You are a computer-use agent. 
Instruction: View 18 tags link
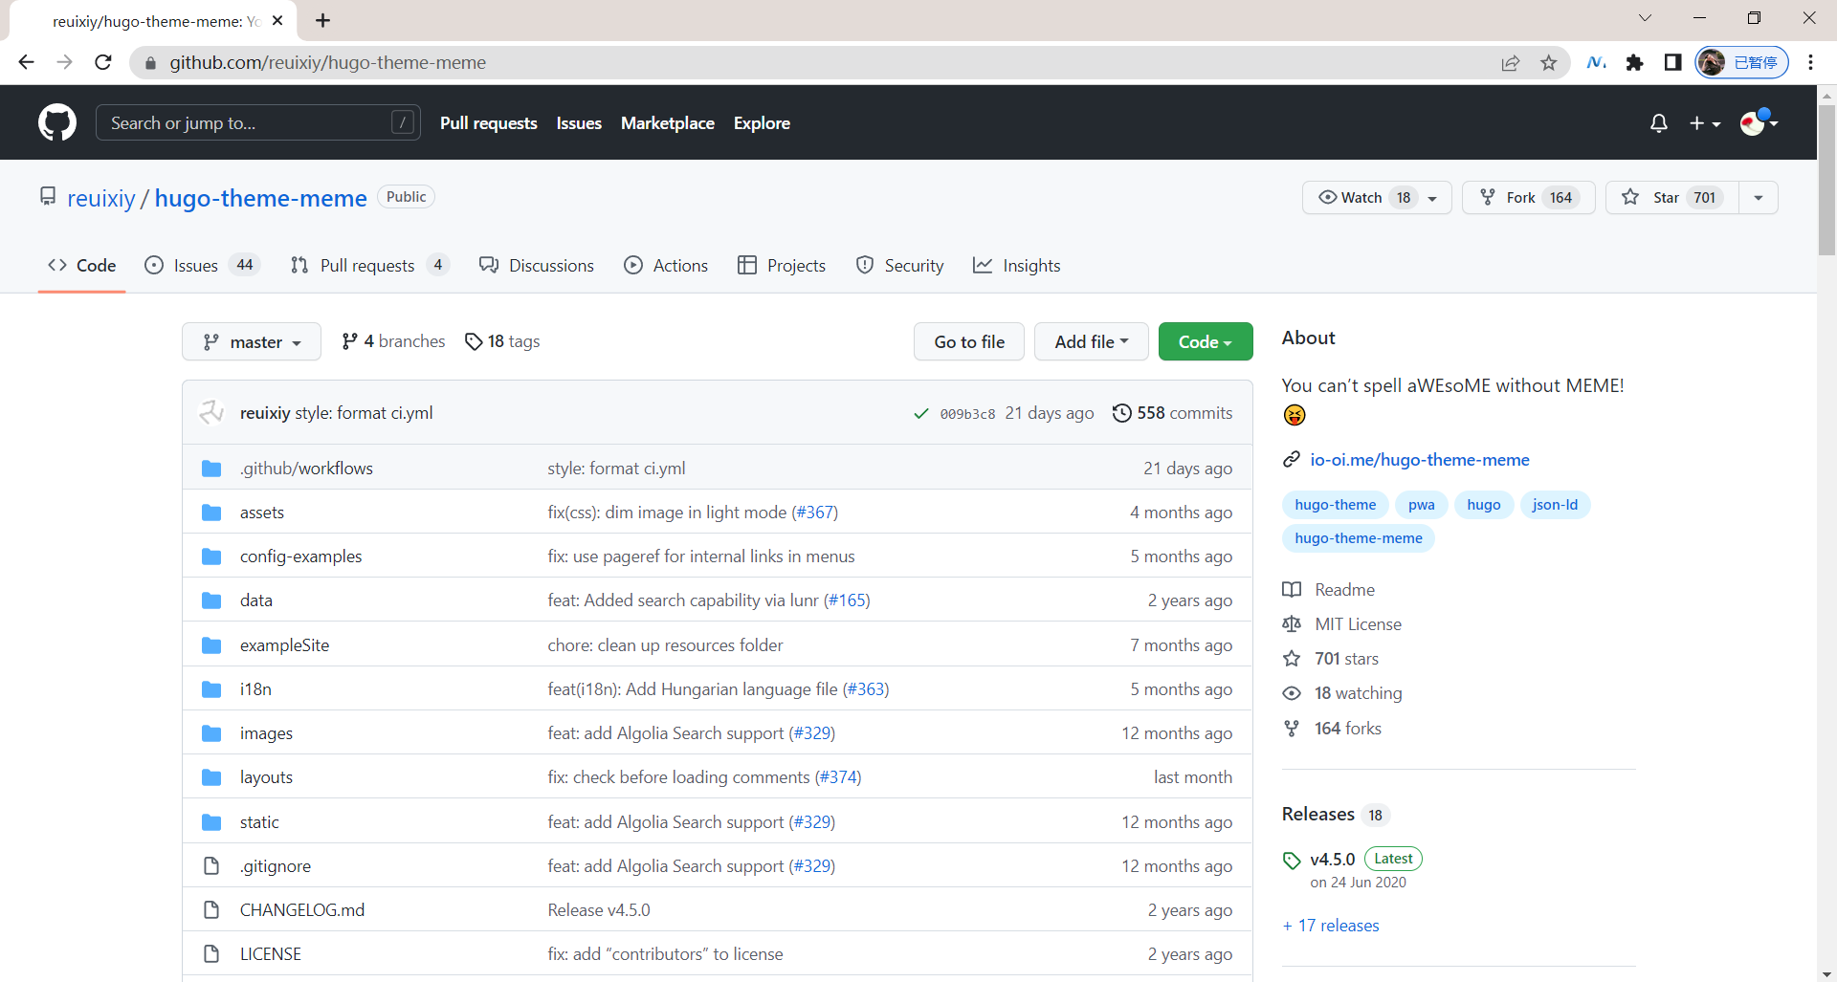click(502, 341)
